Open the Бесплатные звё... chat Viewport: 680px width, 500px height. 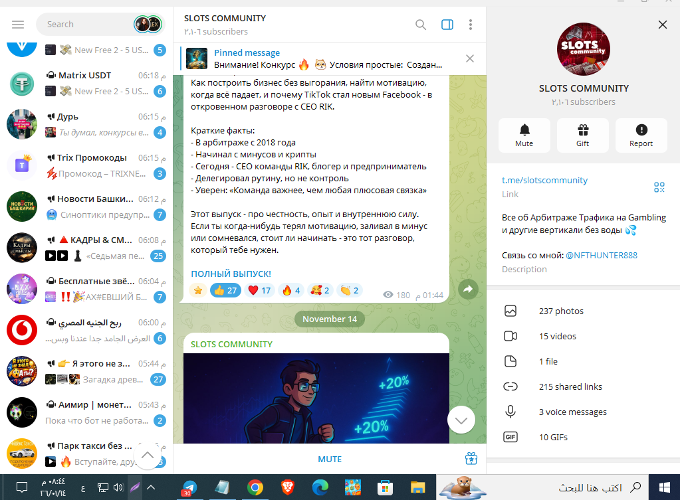point(86,289)
